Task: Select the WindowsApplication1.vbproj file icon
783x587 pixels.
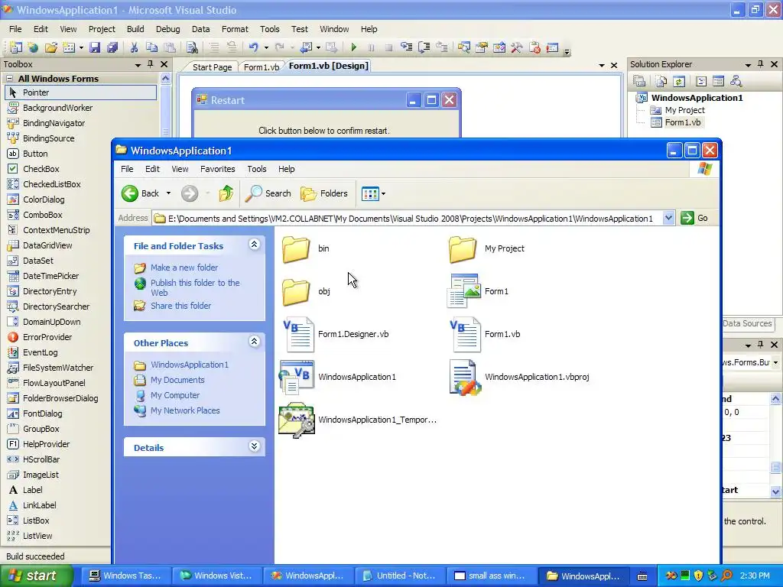Action: pyautogui.click(x=465, y=378)
